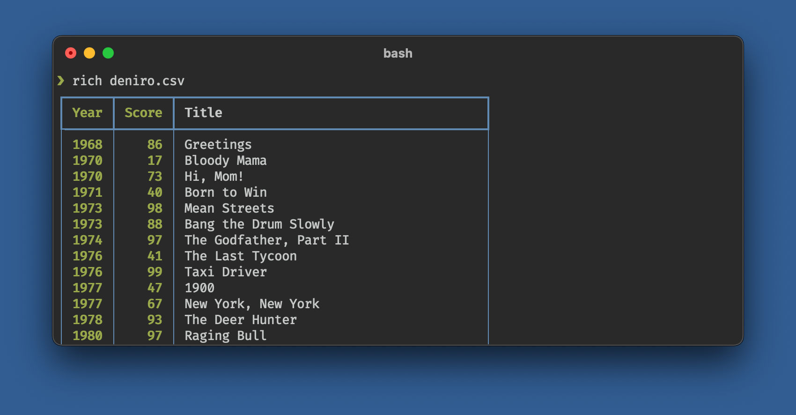Click score 17 for Bloody Mama
Viewport: 796px width, 415px height.
coord(155,161)
